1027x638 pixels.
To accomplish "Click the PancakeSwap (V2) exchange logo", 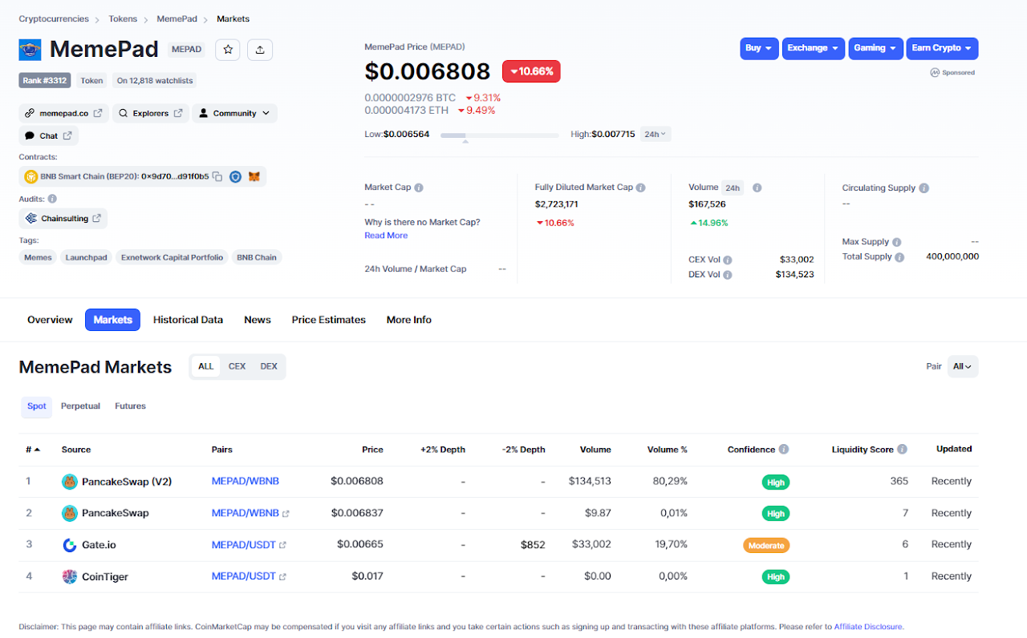I will (70, 482).
